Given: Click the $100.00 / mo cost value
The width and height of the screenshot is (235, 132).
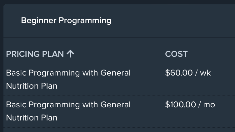Looking at the screenshot, I should tap(190, 105).
